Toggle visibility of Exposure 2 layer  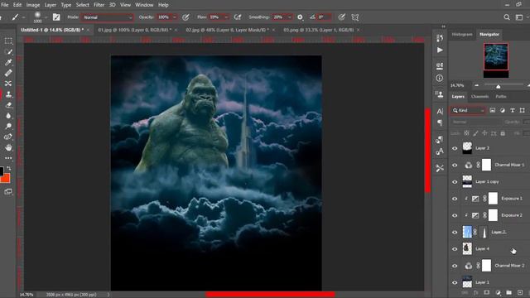point(455,215)
